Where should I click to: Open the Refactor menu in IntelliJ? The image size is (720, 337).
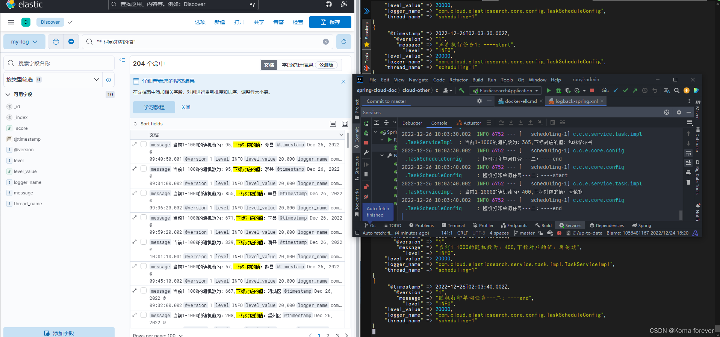pyautogui.click(x=458, y=80)
